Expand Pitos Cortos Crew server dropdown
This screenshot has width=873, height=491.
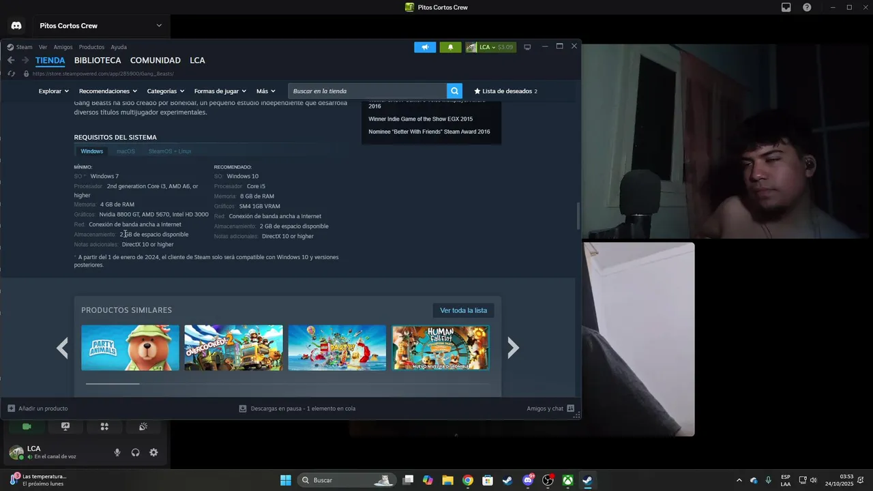[x=159, y=26]
